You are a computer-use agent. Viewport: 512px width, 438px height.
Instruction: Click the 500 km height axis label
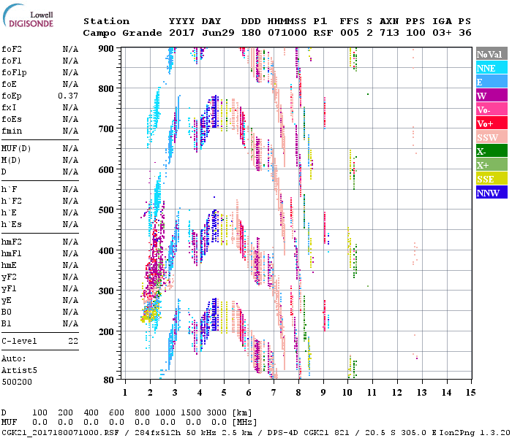107,210
